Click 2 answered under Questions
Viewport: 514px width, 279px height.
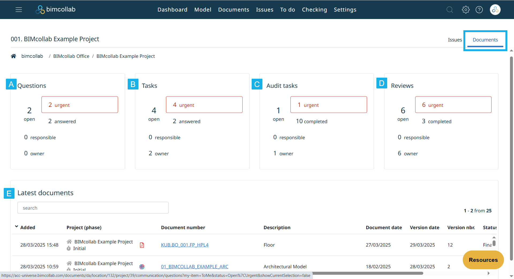[62, 121]
